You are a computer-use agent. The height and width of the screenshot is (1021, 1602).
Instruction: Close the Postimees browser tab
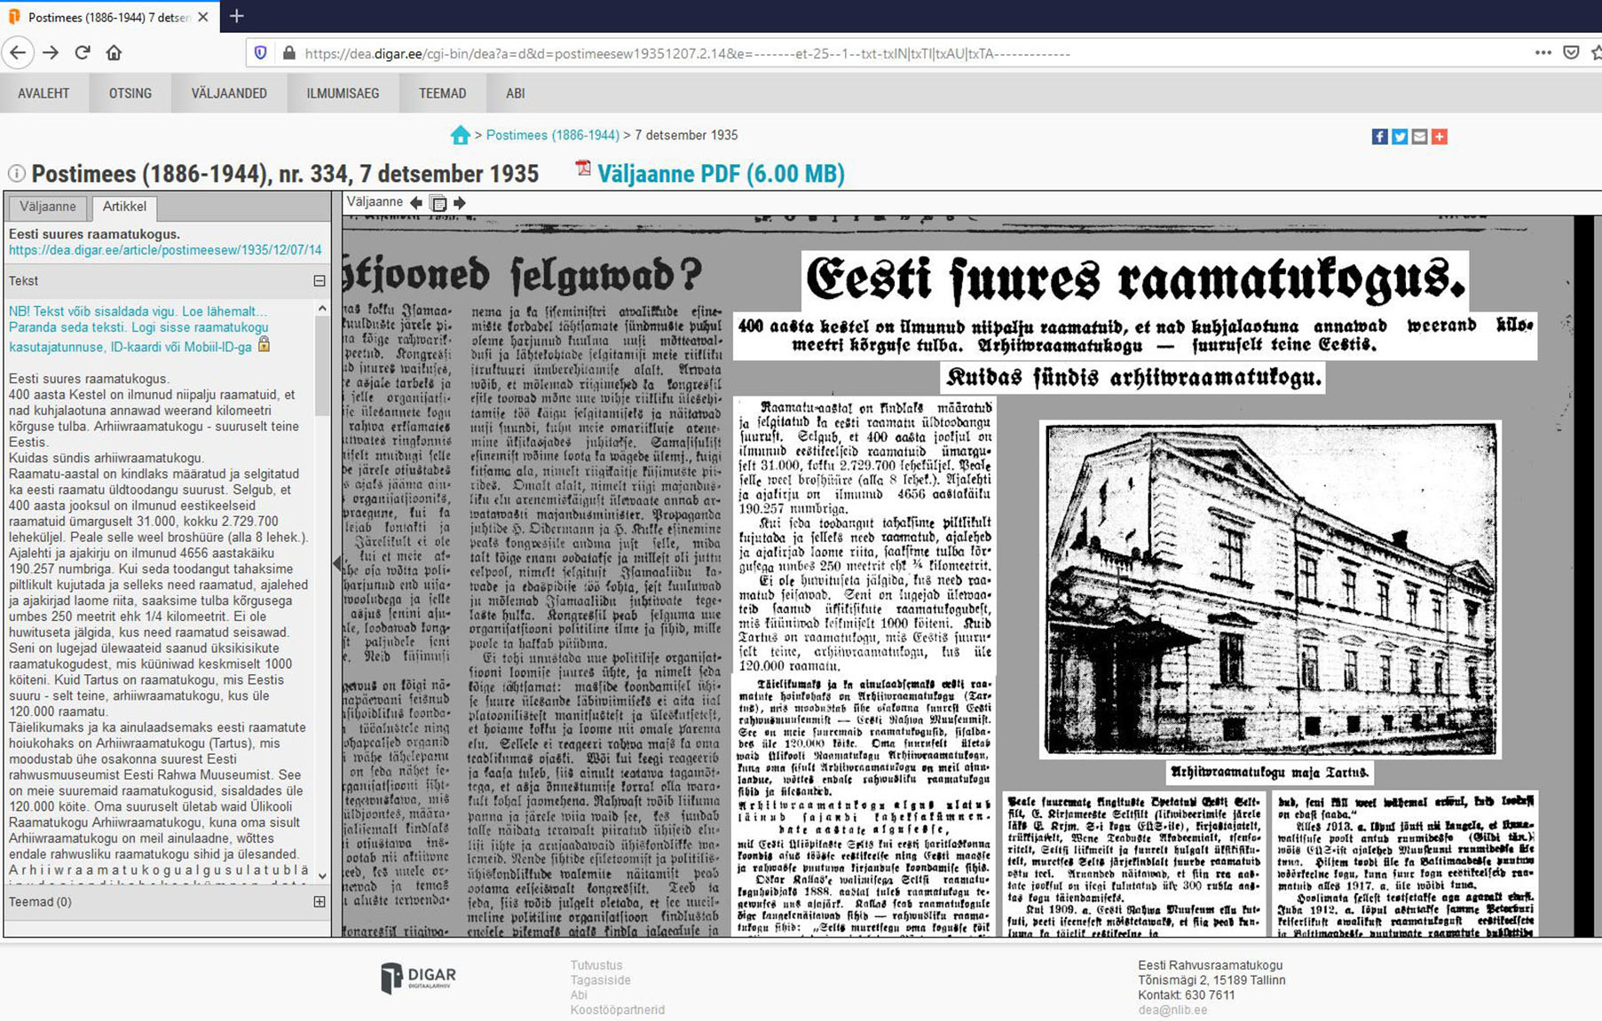203,17
